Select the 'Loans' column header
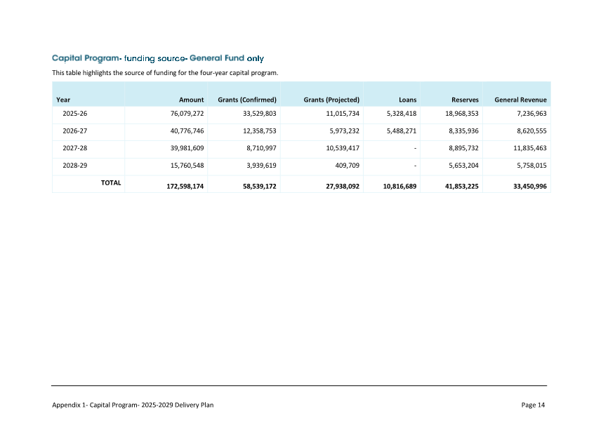The height and width of the screenshot is (435, 615). point(407,100)
